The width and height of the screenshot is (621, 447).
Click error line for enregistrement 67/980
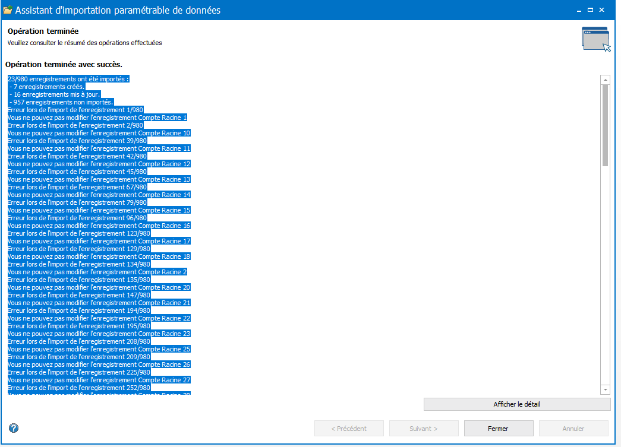(77, 187)
